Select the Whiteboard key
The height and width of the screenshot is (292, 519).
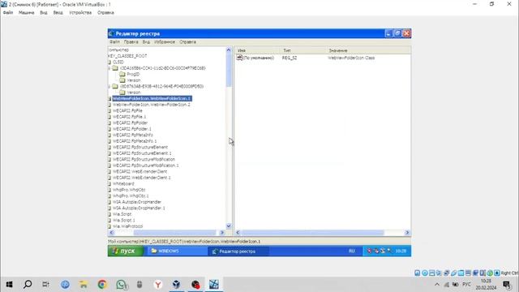pyautogui.click(x=123, y=184)
